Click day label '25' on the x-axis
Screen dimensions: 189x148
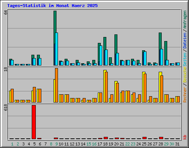pyautogui.click(x=144, y=144)
